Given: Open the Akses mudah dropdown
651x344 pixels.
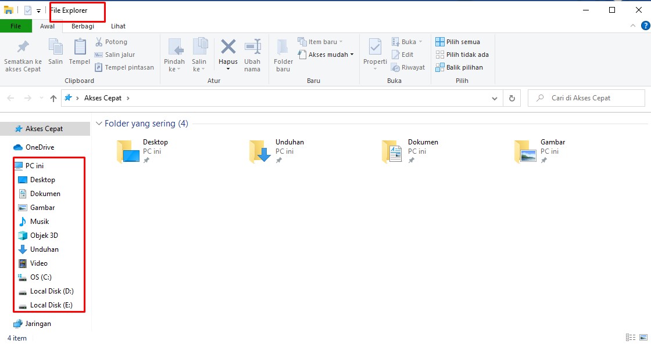Looking at the screenshot, I should click(325, 55).
